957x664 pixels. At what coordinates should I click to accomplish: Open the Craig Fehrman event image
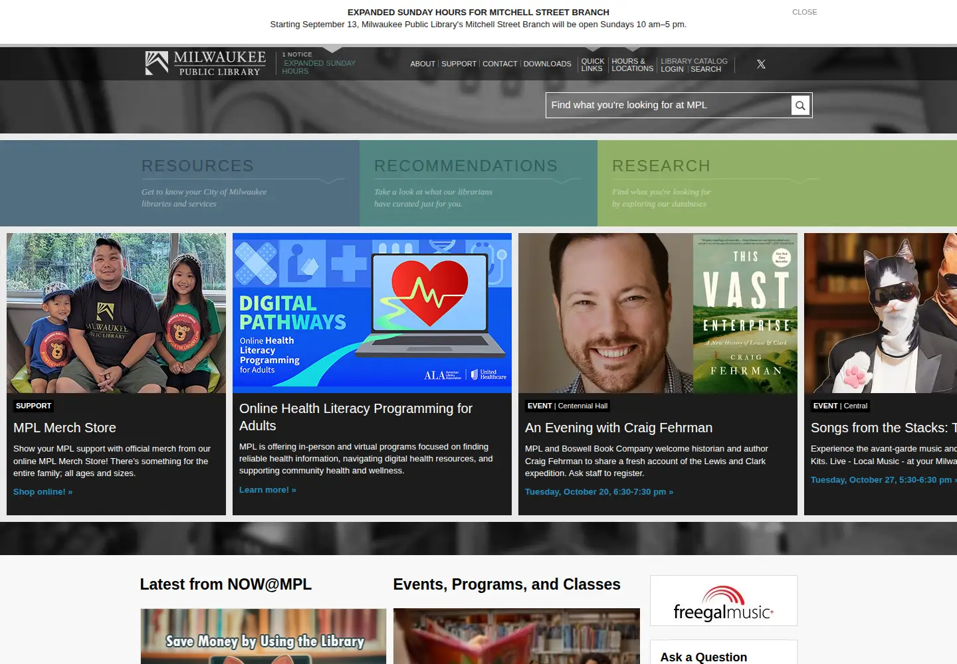point(658,313)
